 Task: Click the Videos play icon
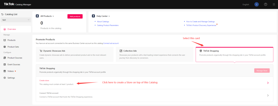5,71
